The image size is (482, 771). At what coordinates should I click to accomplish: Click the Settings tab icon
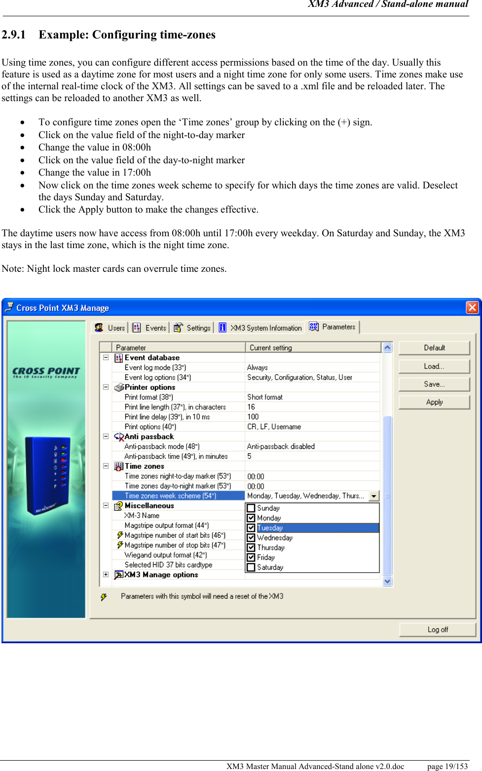coord(178,328)
